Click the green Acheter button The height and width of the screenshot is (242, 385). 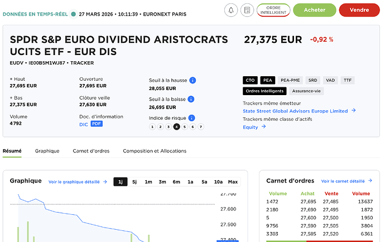click(x=315, y=10)
